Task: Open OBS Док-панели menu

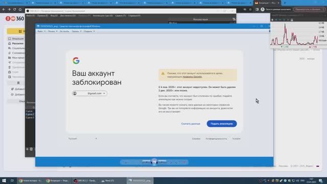Action: 68,16
